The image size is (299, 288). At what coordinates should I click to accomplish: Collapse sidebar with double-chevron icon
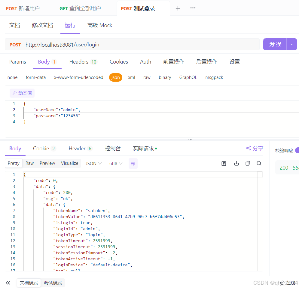tap(8, 283)
